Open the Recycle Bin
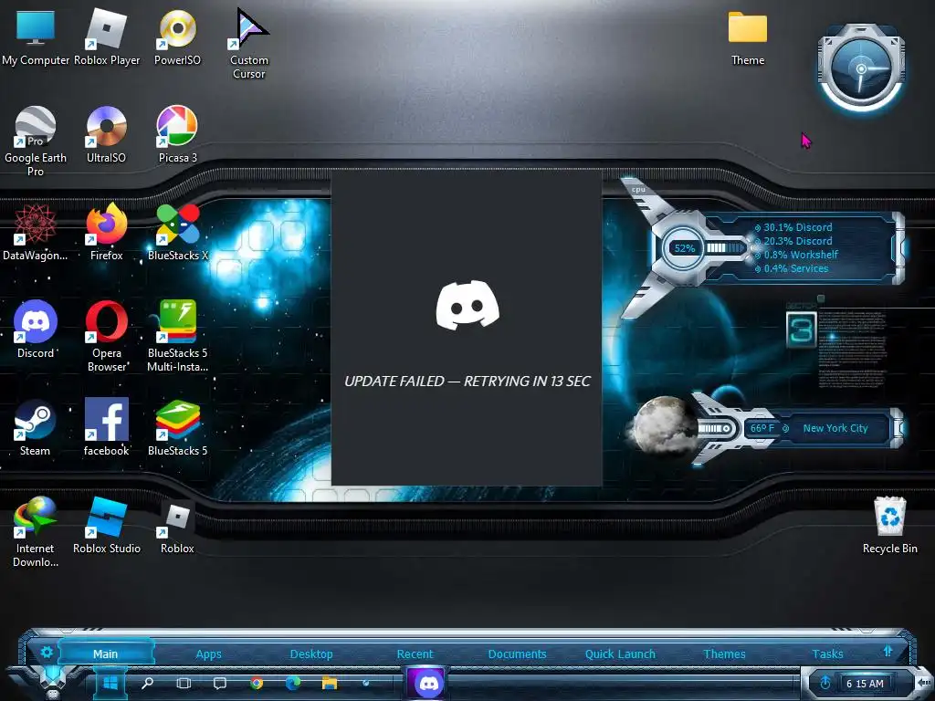Viewport: 935px width, 701px height. click(x=889, y=527)
